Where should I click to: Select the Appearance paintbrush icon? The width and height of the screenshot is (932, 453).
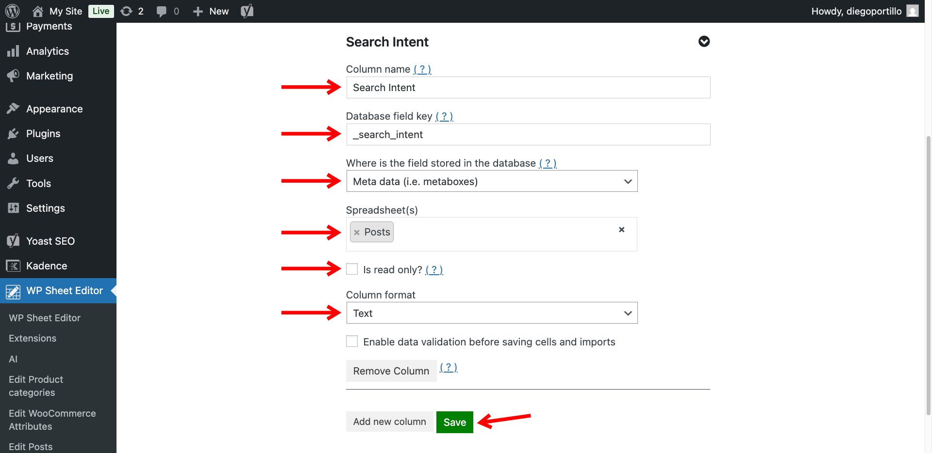pos(14,109)
